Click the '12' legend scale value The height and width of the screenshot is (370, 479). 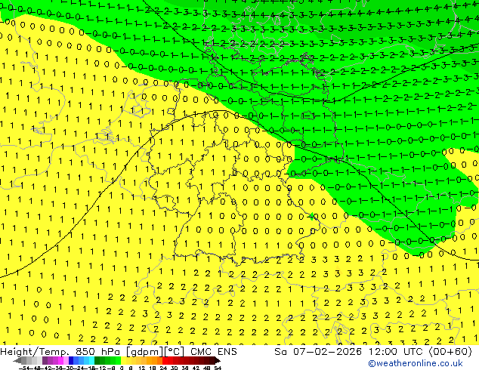tap(141, 368)
